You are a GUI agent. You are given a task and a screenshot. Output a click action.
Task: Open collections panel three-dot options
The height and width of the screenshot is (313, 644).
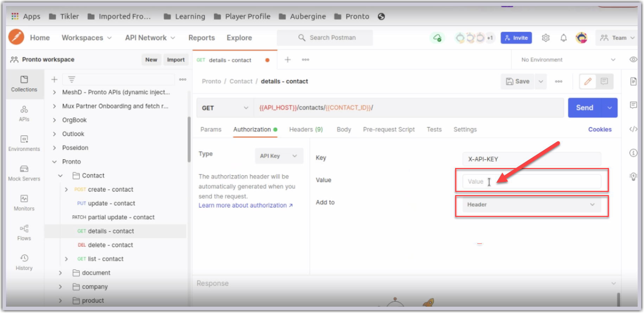[x=183, y=80]
